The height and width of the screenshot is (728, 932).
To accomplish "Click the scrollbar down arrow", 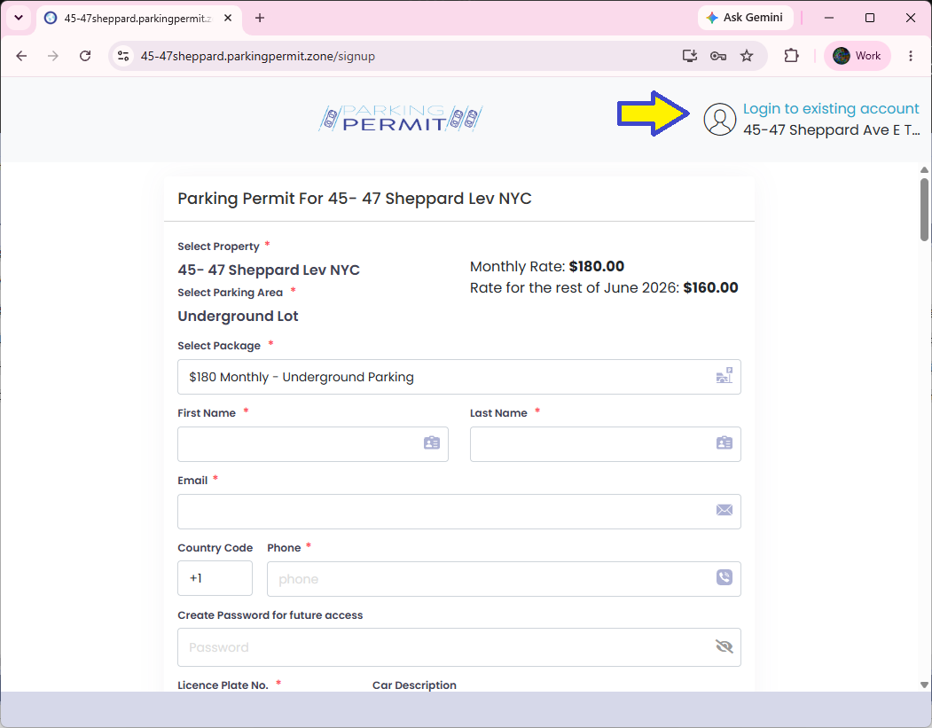I will 924,685.
